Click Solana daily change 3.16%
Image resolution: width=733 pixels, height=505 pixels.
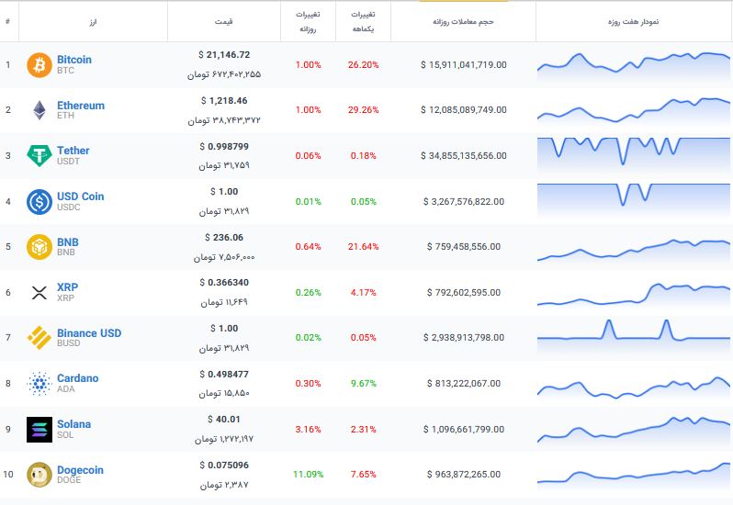coord(308,430)
